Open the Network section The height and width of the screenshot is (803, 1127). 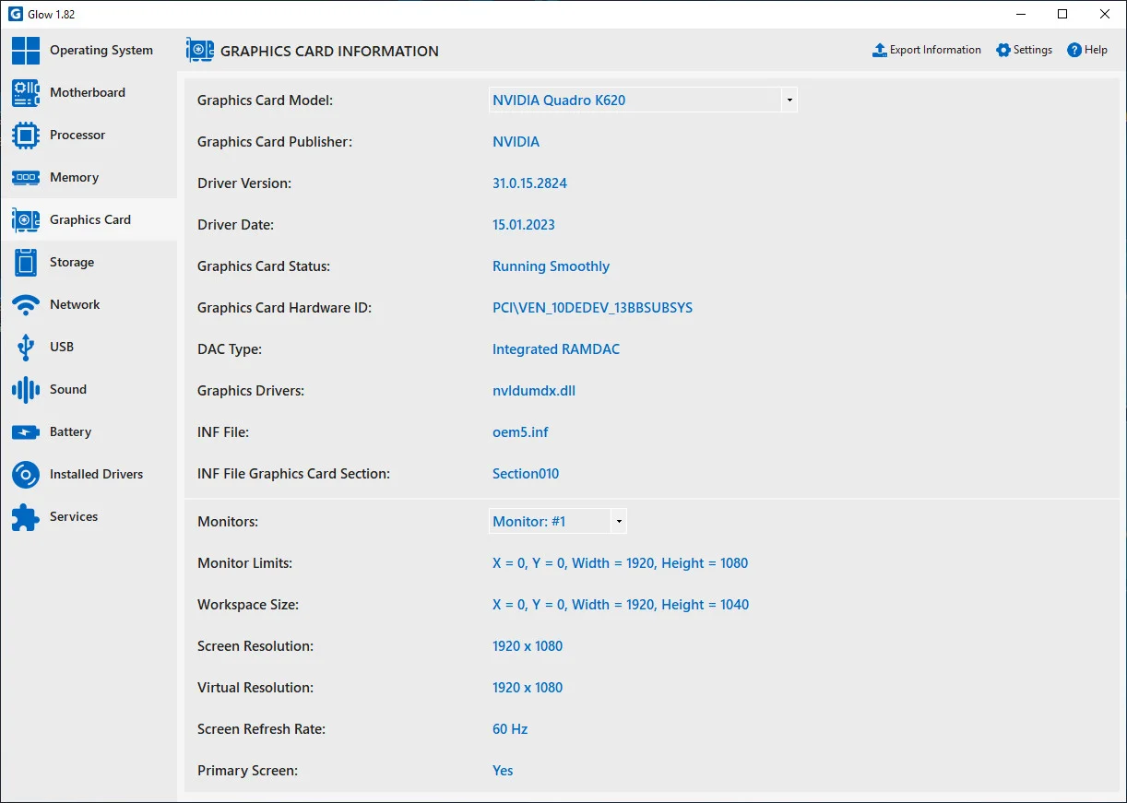pyautogui.click(x=89, y=305)
